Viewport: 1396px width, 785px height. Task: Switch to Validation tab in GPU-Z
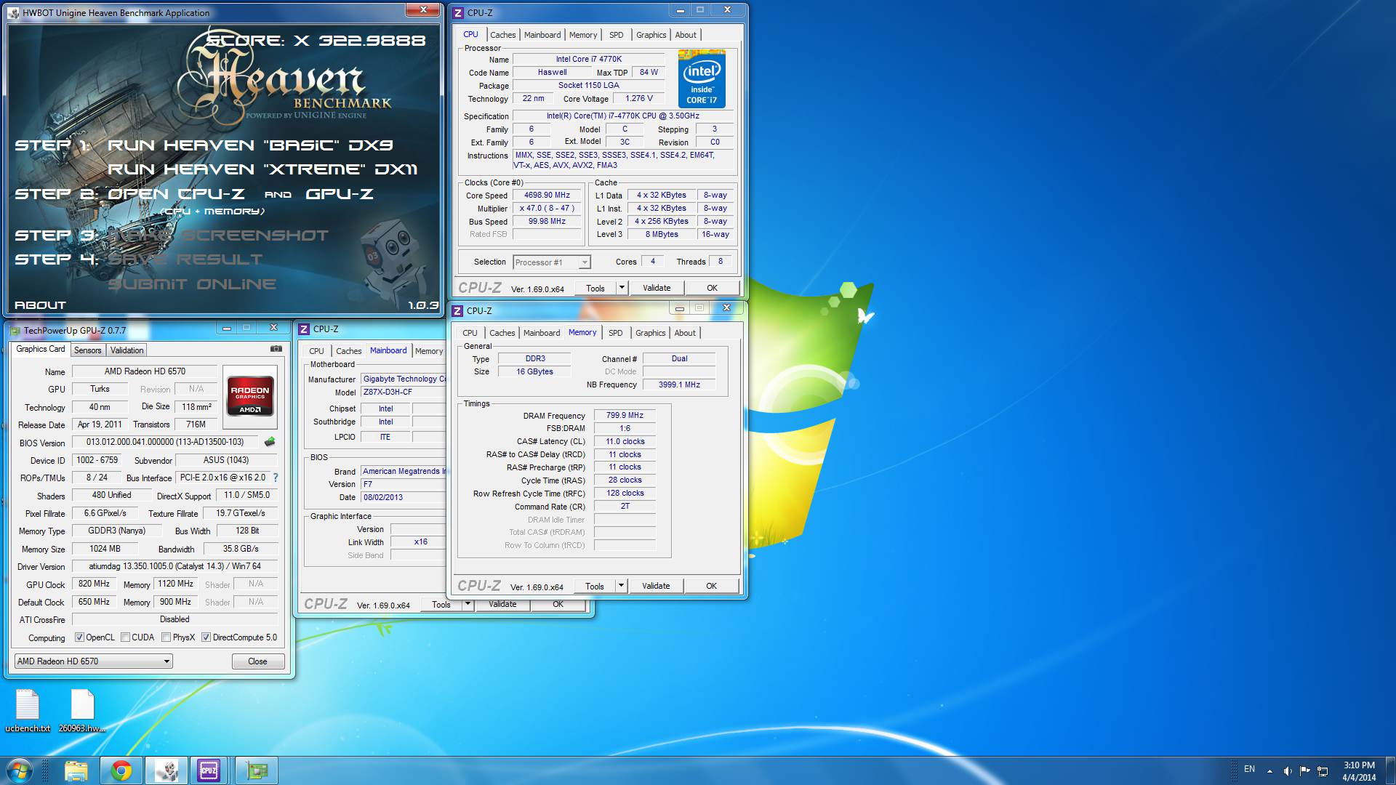pyautogui.click(x=127, y=350)
